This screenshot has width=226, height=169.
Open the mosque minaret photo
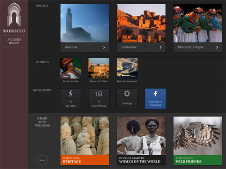coord(85,23)
